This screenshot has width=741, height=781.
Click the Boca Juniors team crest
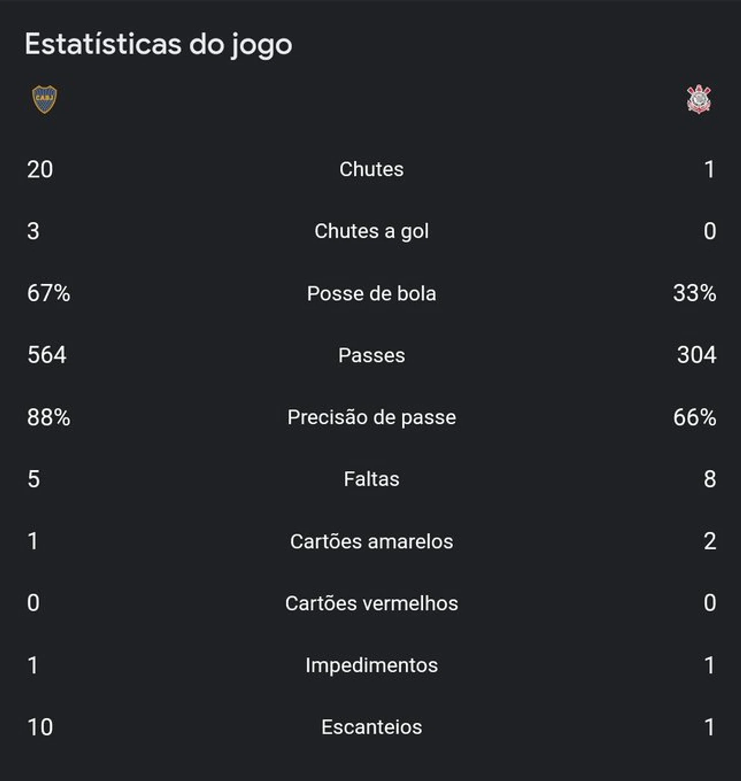45,99
